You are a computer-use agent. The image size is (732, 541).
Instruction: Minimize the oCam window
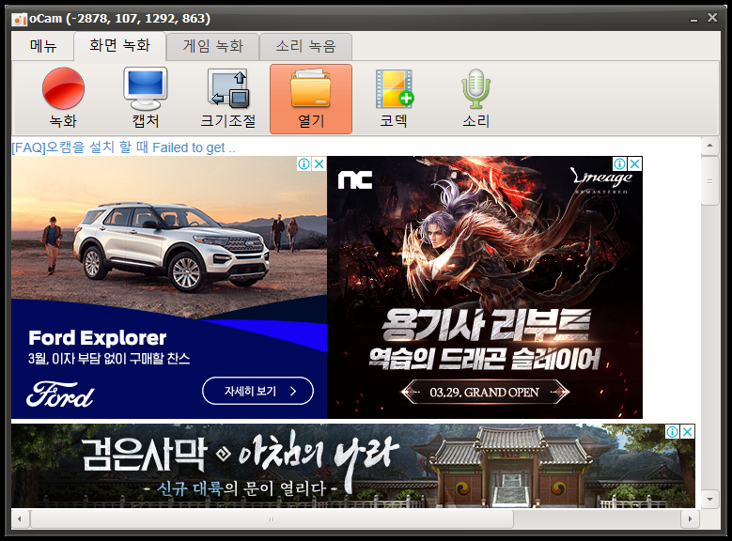(x=693, y=19)
